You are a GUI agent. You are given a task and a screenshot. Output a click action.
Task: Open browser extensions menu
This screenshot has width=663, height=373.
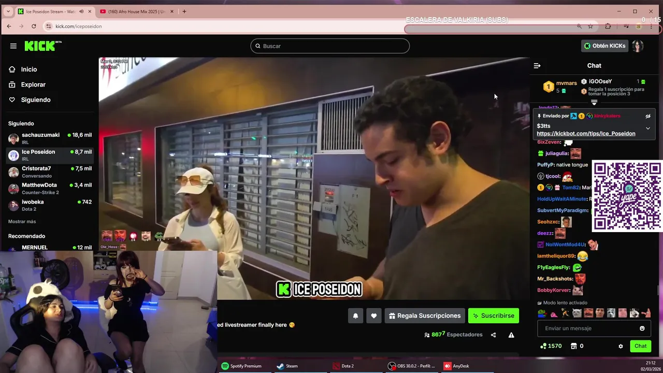pos(608,26)
